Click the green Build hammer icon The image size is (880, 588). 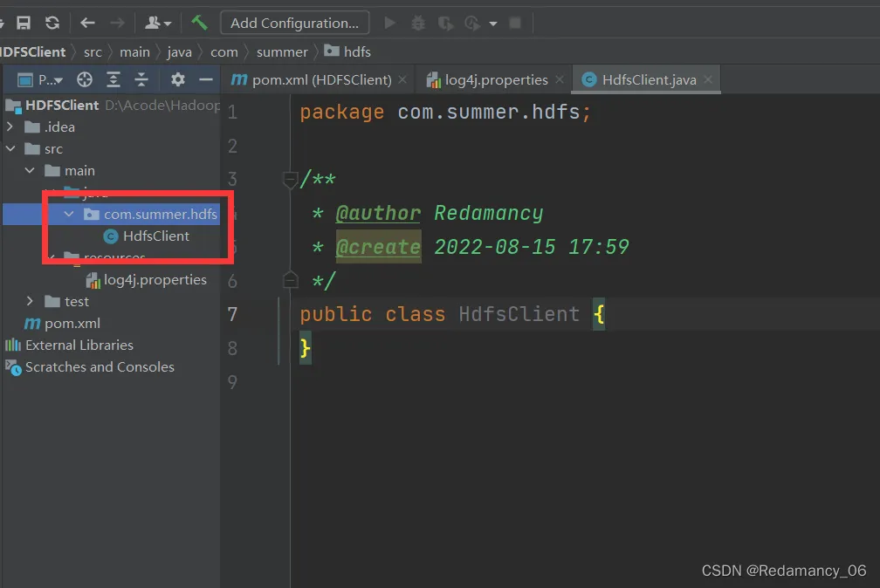coord(199,23)
